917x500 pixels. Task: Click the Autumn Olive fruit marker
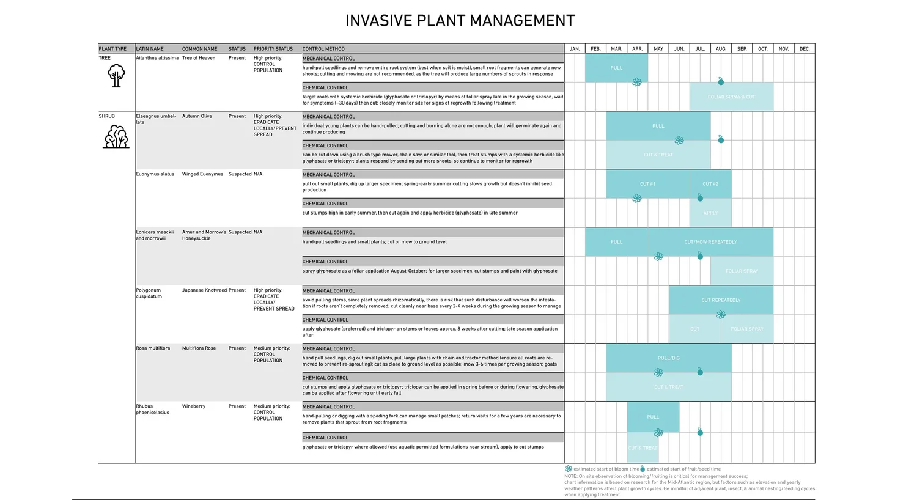click(721, 139)
